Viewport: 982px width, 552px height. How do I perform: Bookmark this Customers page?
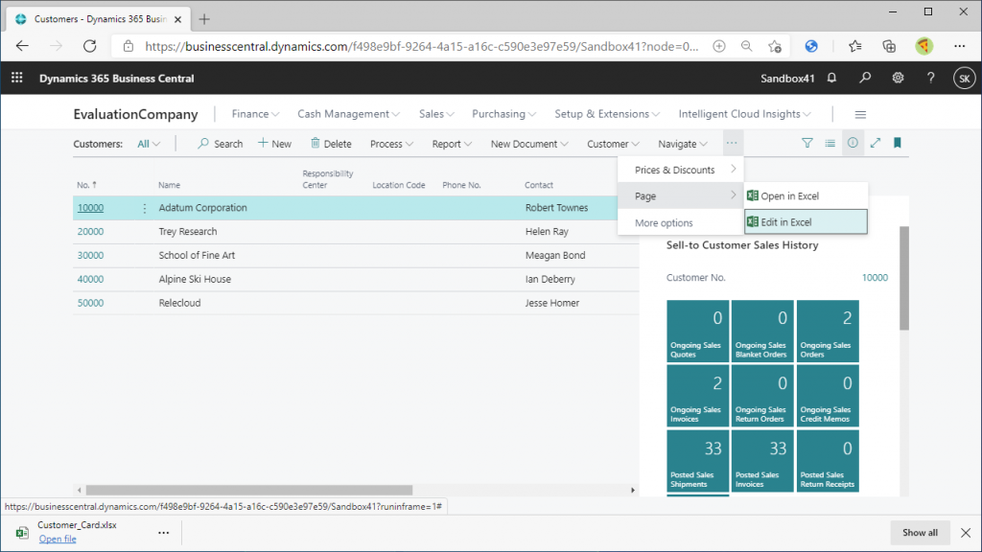(x=898, y=144)
